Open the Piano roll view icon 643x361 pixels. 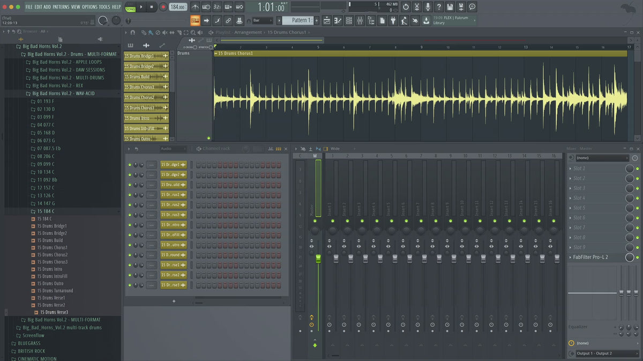[x=338, y=20]
